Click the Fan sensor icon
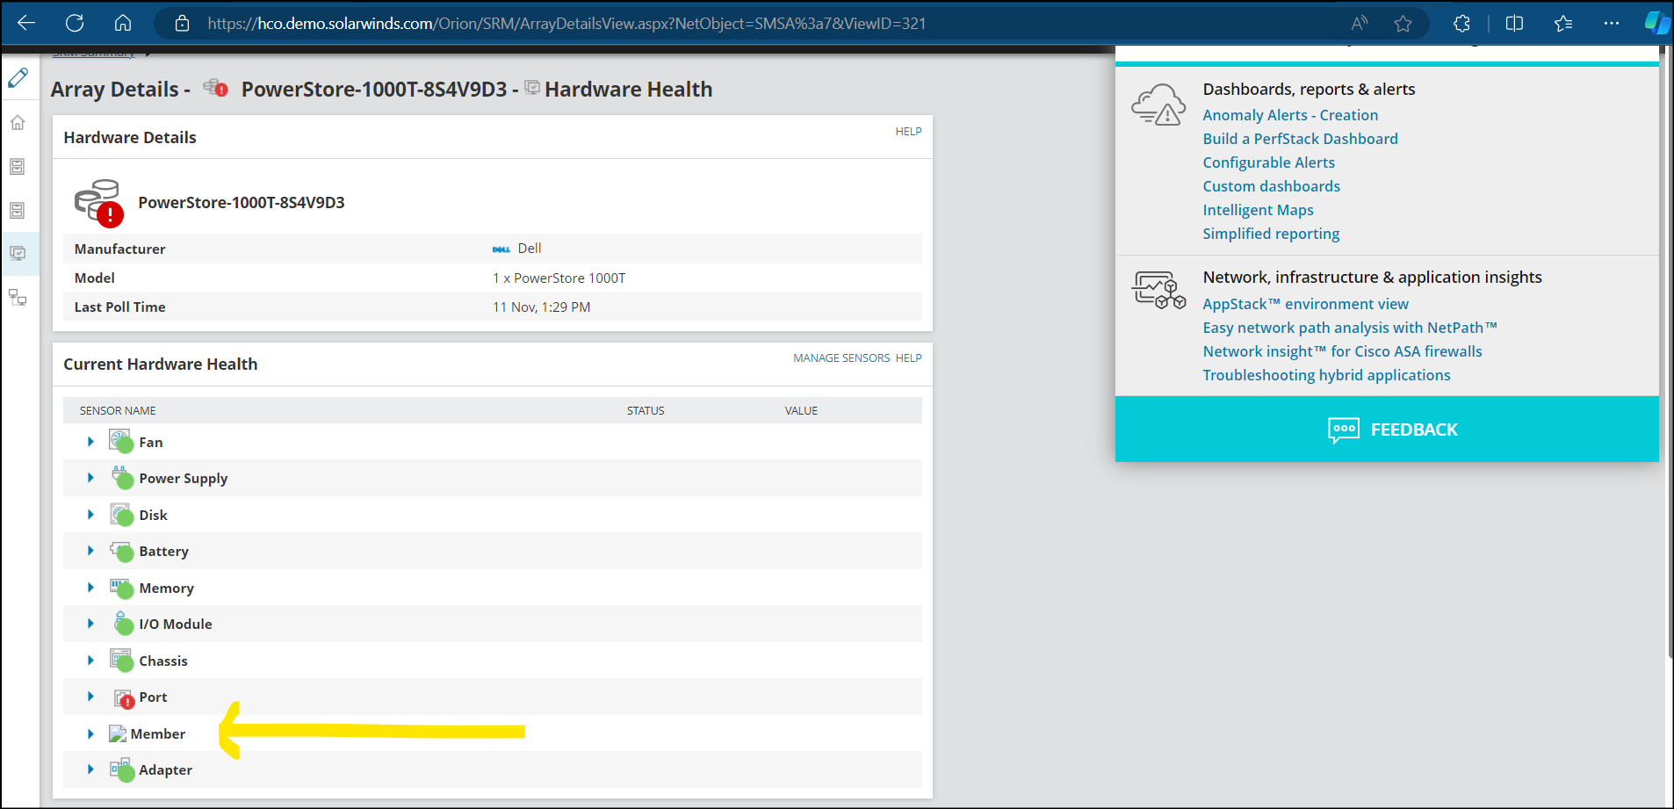The image size is (1674, 809). pyautogui.click(x=121, y=441)
